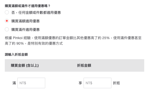Click the 是特別有效的優惠方式 sentence text
The height and width of the screenshot is (95, 148).
(45, 43)
